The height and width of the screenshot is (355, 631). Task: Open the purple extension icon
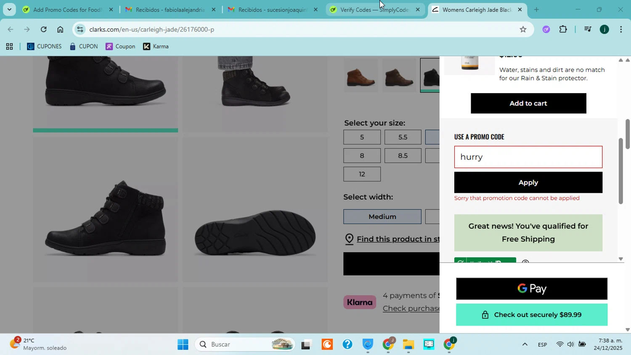pos(546,29)
